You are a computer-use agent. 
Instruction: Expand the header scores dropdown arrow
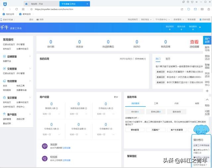coord(200,27)
